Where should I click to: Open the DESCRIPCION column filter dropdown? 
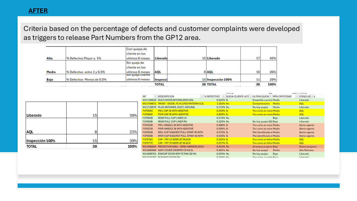pos(202,96)
